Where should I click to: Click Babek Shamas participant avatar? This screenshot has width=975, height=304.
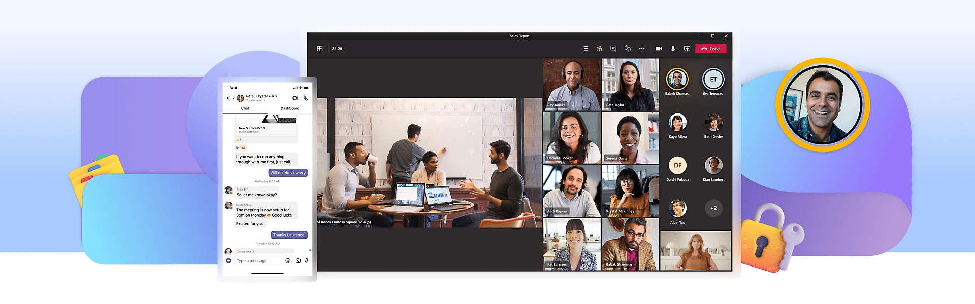[x=677, y=79]
